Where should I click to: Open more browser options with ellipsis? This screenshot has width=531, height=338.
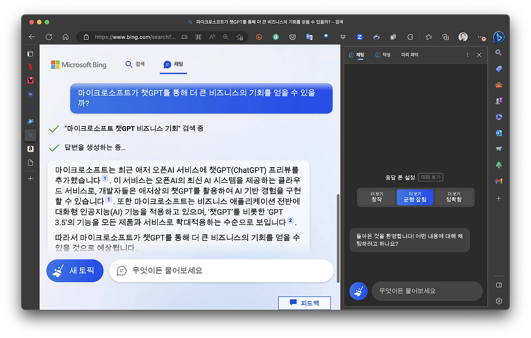coord(480,37)
